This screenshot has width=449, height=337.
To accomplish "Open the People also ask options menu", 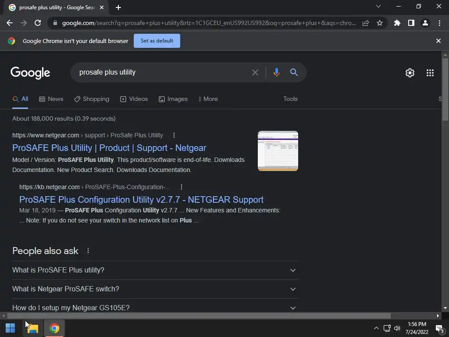I will point(88,251).
